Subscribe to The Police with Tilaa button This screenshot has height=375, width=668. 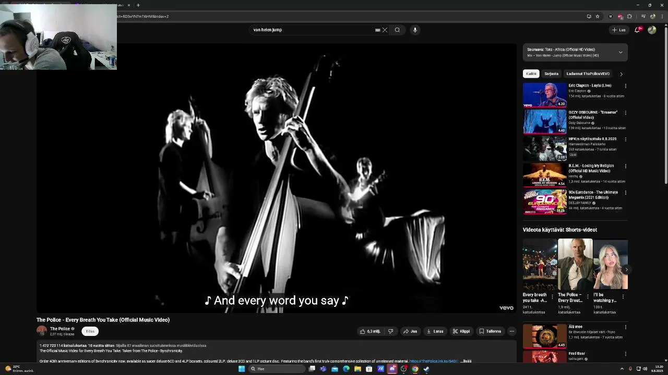pyautogui.click(x=90, y=331)
